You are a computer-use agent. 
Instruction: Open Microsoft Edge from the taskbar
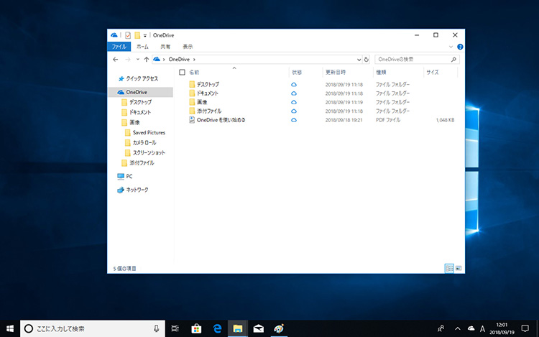click(216, 328)
